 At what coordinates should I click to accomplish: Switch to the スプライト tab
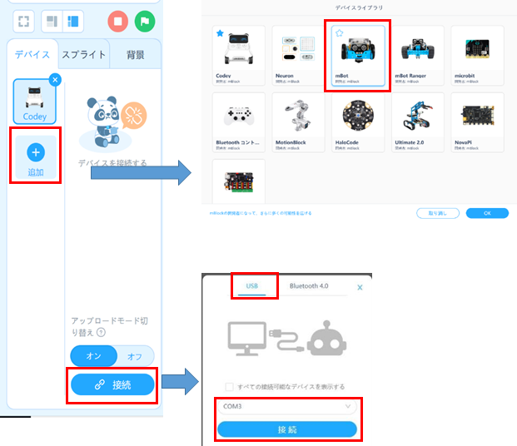[x=84, y=54]
